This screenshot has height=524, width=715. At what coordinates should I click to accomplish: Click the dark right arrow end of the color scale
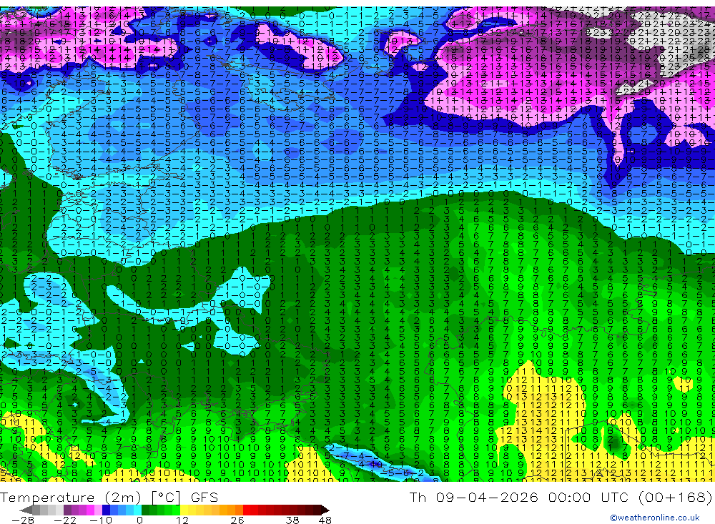[x=325, y=510]
